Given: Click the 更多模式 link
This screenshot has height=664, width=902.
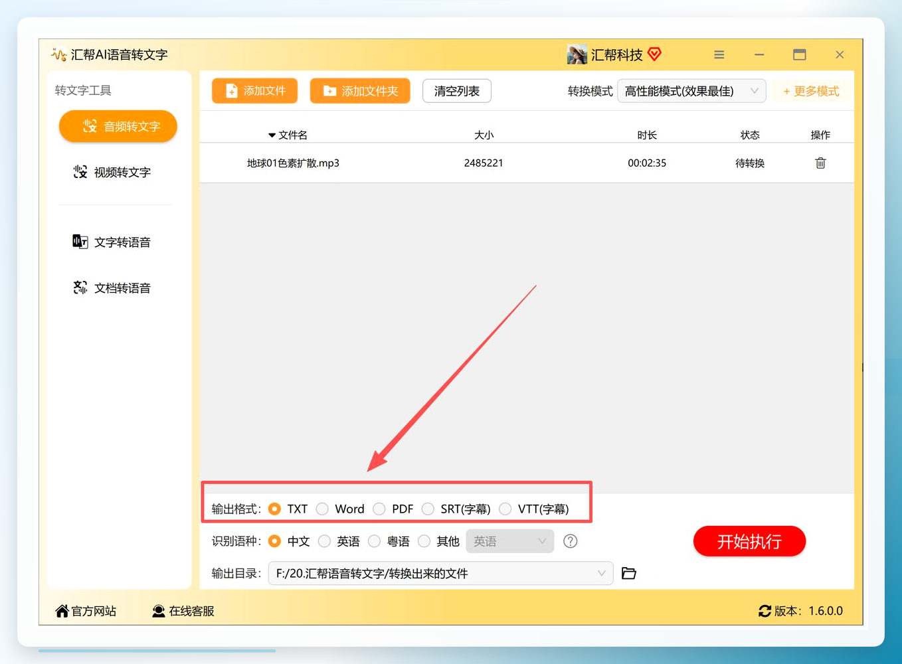Looking at the screenshot, I should [x=811, y=91].
